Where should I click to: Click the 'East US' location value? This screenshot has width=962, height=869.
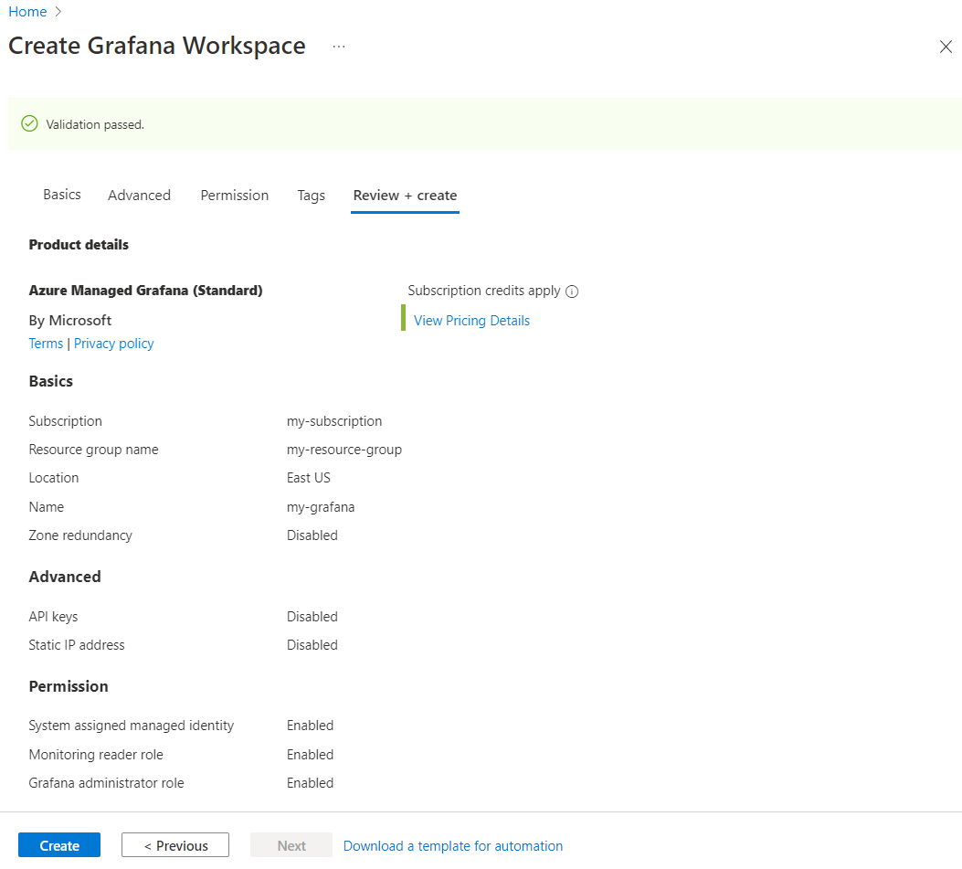coord(309,478)
